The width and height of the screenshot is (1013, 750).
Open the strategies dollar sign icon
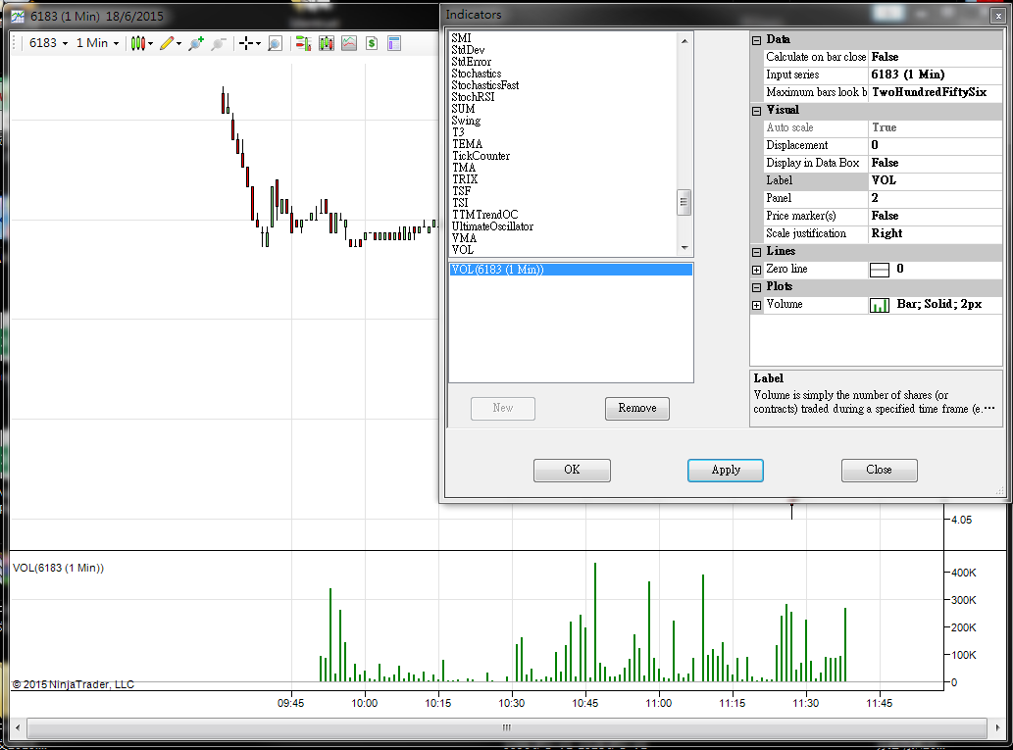[372, 43]
